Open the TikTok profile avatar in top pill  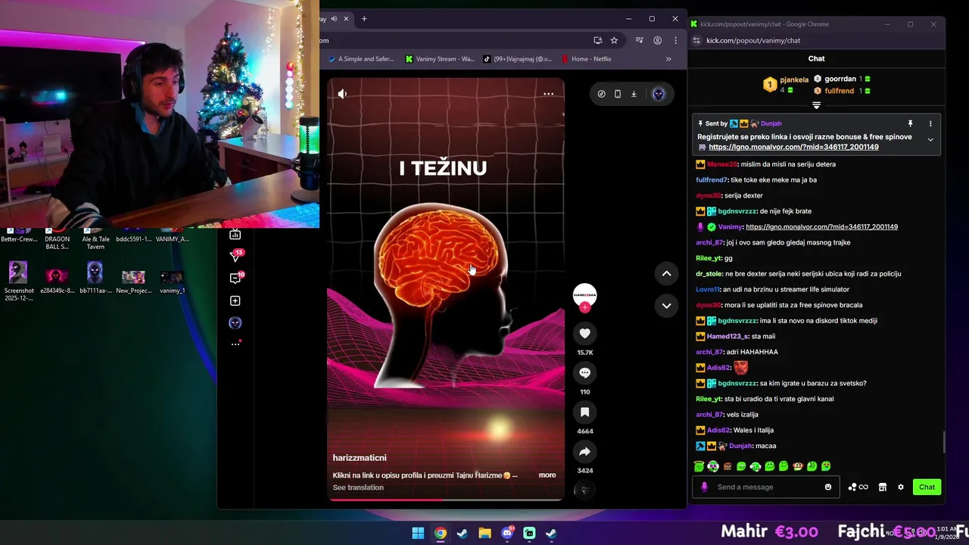pos(658,94)
